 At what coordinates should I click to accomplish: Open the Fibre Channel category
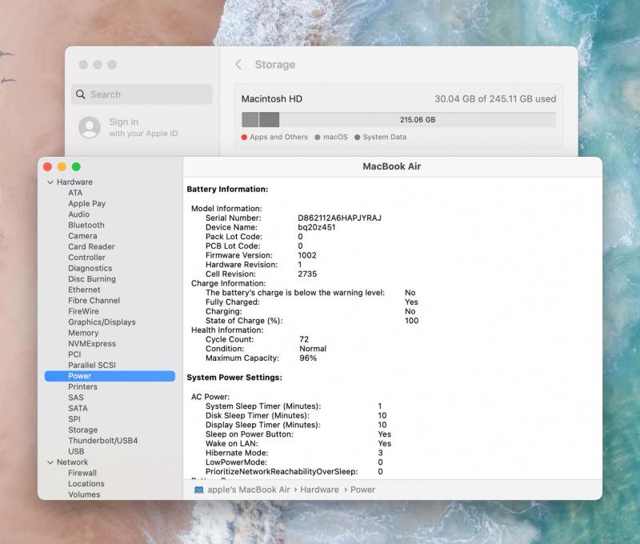tap(94, 300)
